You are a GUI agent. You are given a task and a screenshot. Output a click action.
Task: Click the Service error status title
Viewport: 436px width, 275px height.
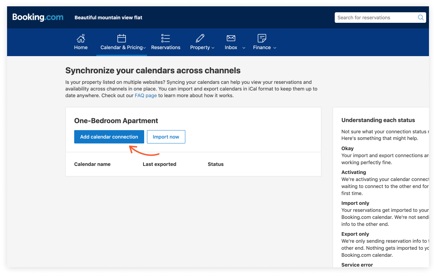point(357,265)
